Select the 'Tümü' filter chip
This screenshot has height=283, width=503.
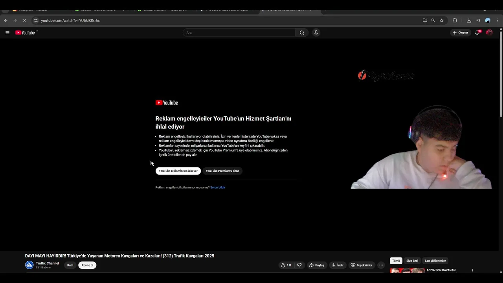tap(396, 261)
